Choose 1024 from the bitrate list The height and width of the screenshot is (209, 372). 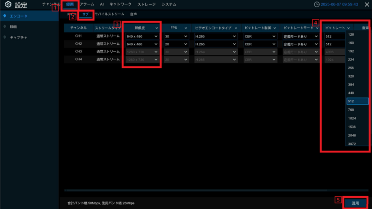click(351, 118)
